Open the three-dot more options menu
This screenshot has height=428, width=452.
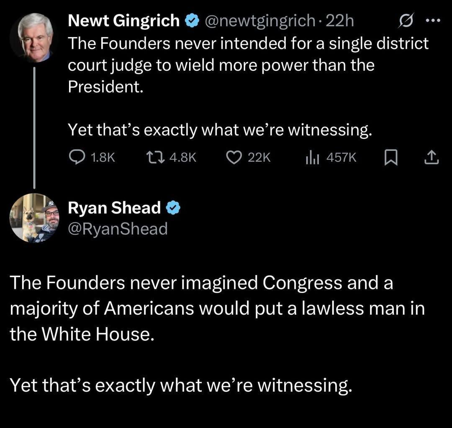pyautogui.click(x=433, y=20)
